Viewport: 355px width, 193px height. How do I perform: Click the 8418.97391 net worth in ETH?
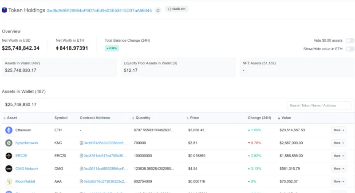[x=74, y=48]
